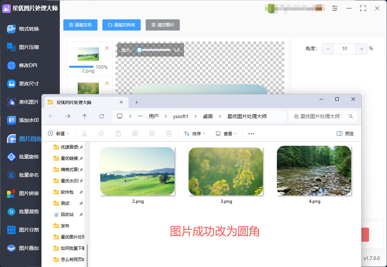Screen dimensions: 387x267
Task: Click 桌面 breadcrumb in address bar
Action: (208, 116)
